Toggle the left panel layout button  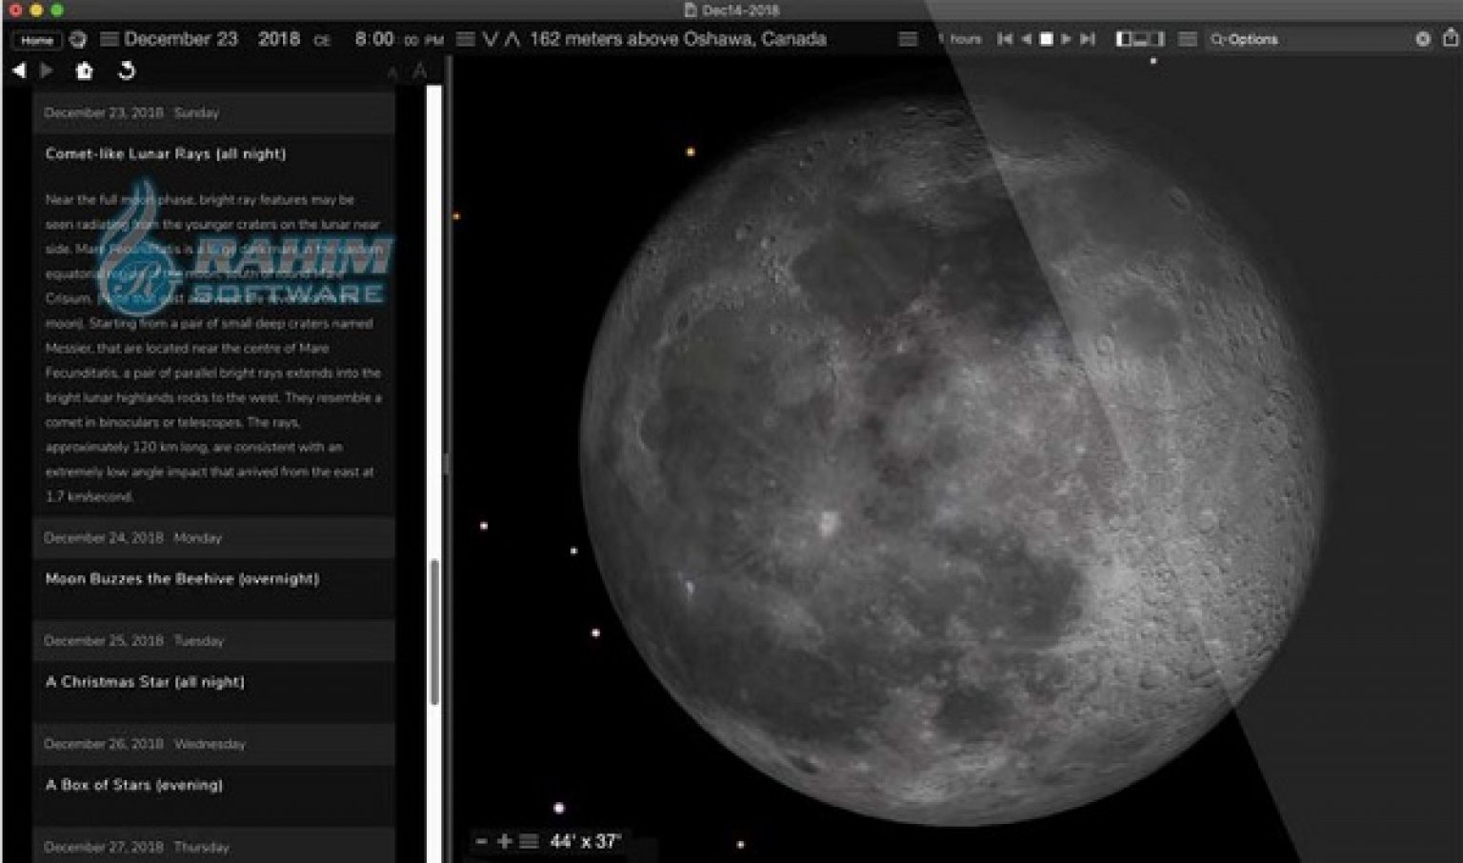(x=1124, y=39)
